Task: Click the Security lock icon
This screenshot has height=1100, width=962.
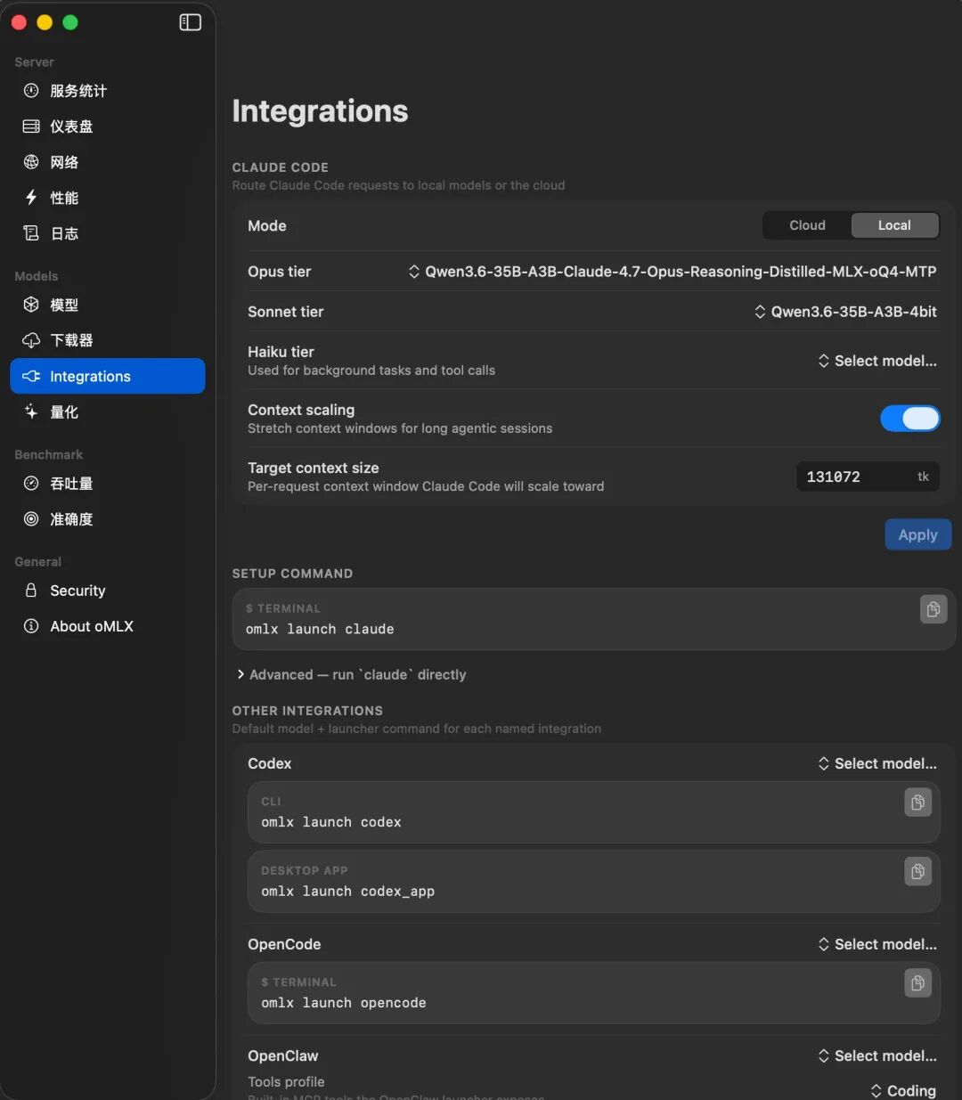Action: click(31, 591)
